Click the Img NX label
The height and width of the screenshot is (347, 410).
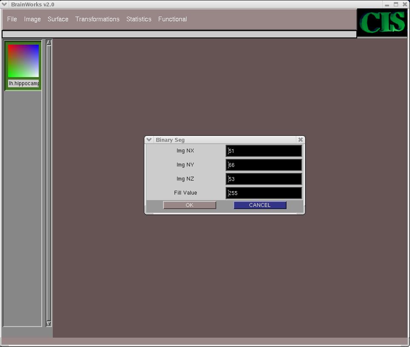coord(185,151)
